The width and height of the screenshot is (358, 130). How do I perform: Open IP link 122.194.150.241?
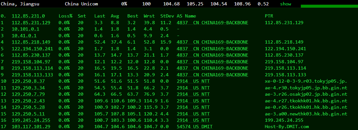click(32, 49)
